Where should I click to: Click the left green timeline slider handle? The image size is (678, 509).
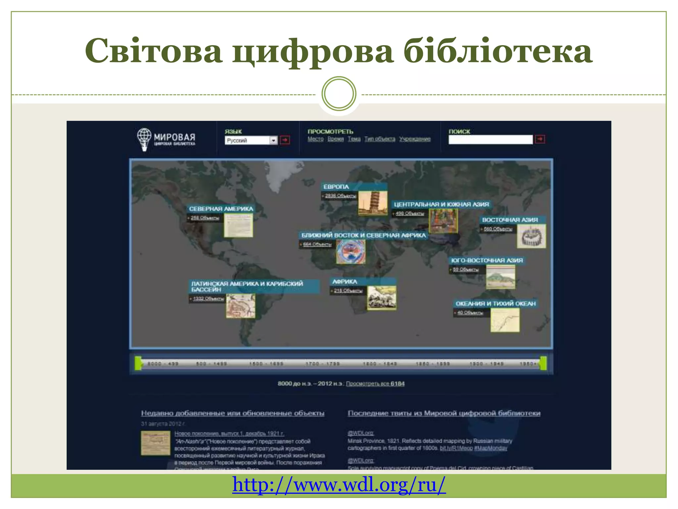[138, 364]
